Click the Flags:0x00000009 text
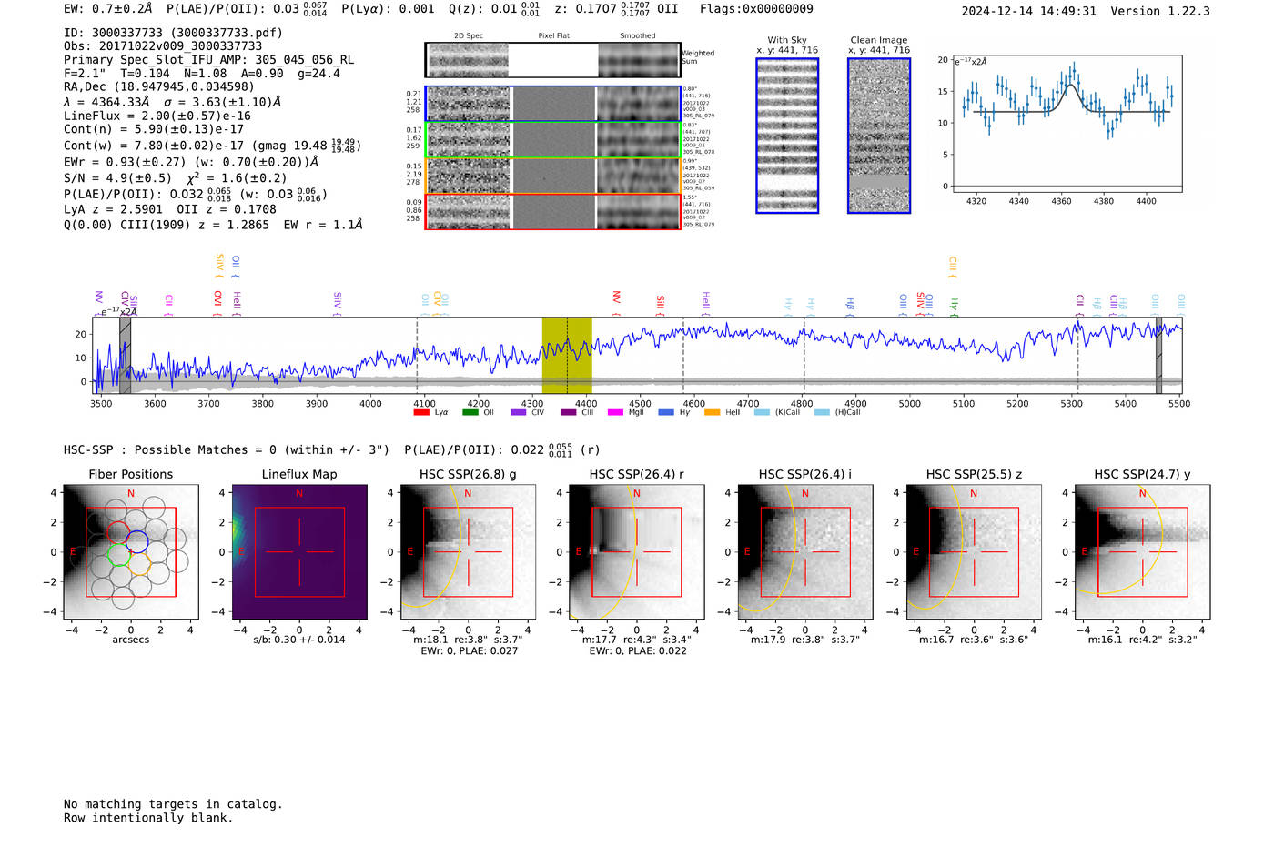Image resolution: width=1274 pixels, height=867 pixels. point(756,9)
